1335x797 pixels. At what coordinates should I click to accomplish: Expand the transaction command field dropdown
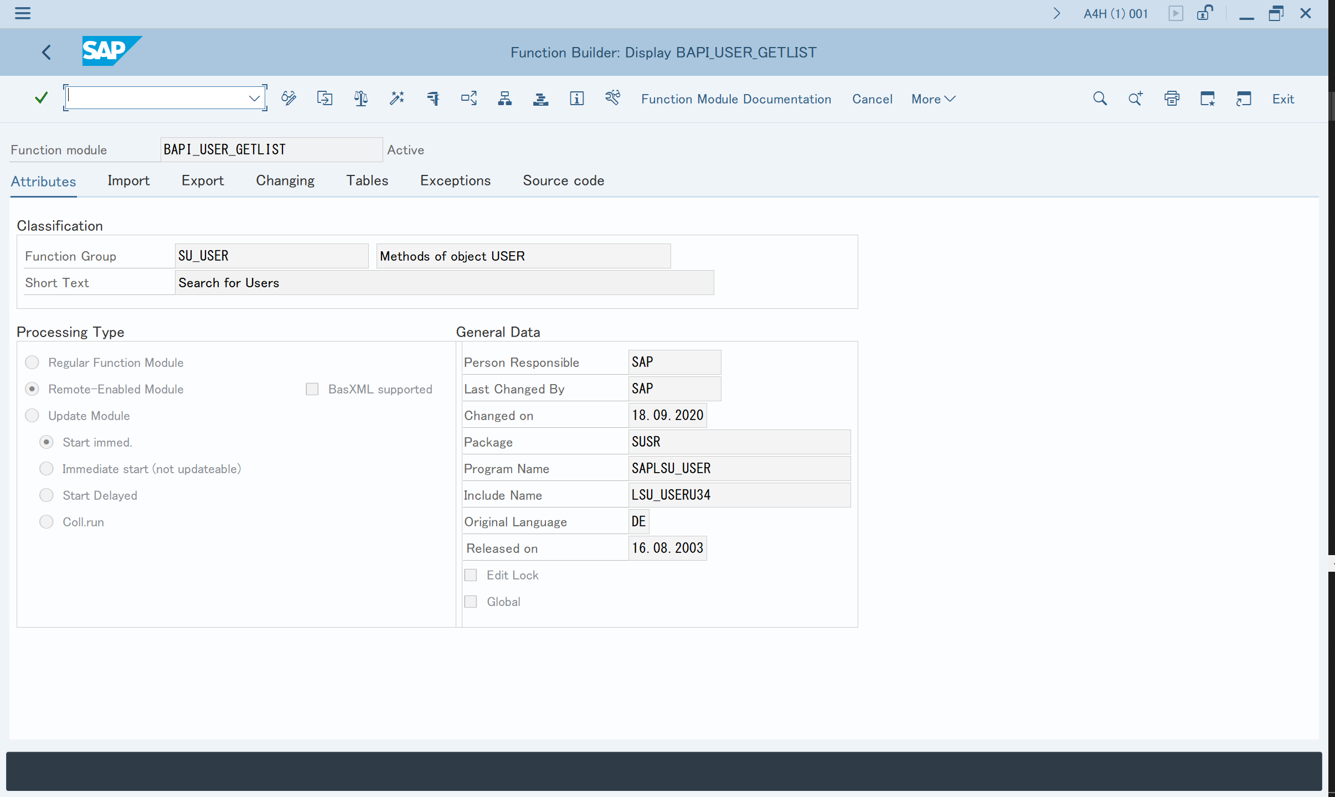point(254,99)
